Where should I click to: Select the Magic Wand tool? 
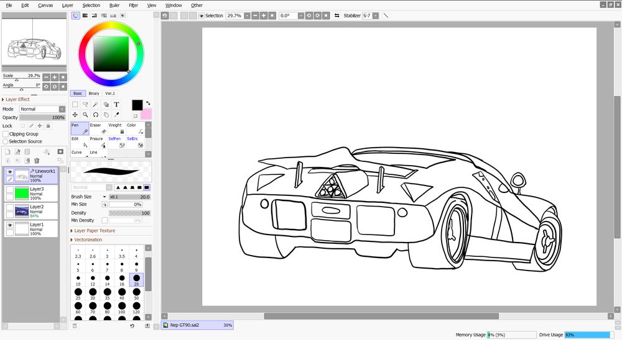[x=96, y=105]
